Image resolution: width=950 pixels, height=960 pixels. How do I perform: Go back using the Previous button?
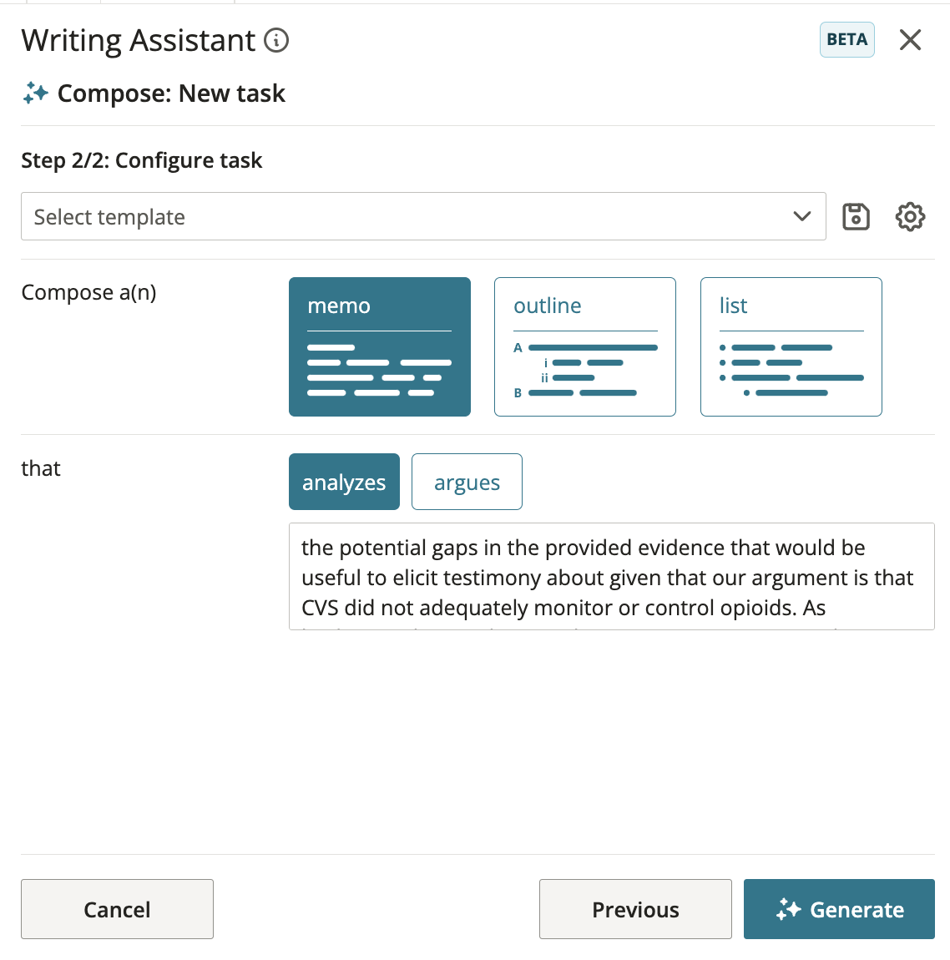click(x=634, y=909)
